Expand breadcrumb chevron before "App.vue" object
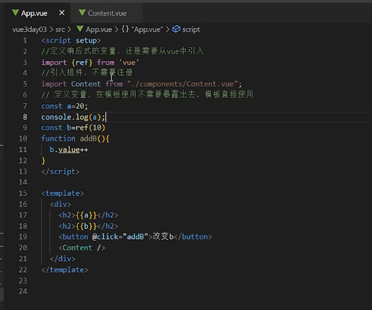The height and width of the screenshot is (310, 372). [116, 30]
